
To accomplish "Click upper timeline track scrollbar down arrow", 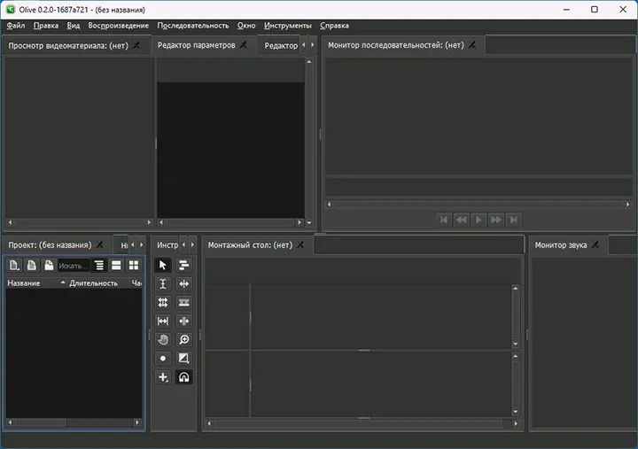I will pyautogui.click(x=516, y=344).
